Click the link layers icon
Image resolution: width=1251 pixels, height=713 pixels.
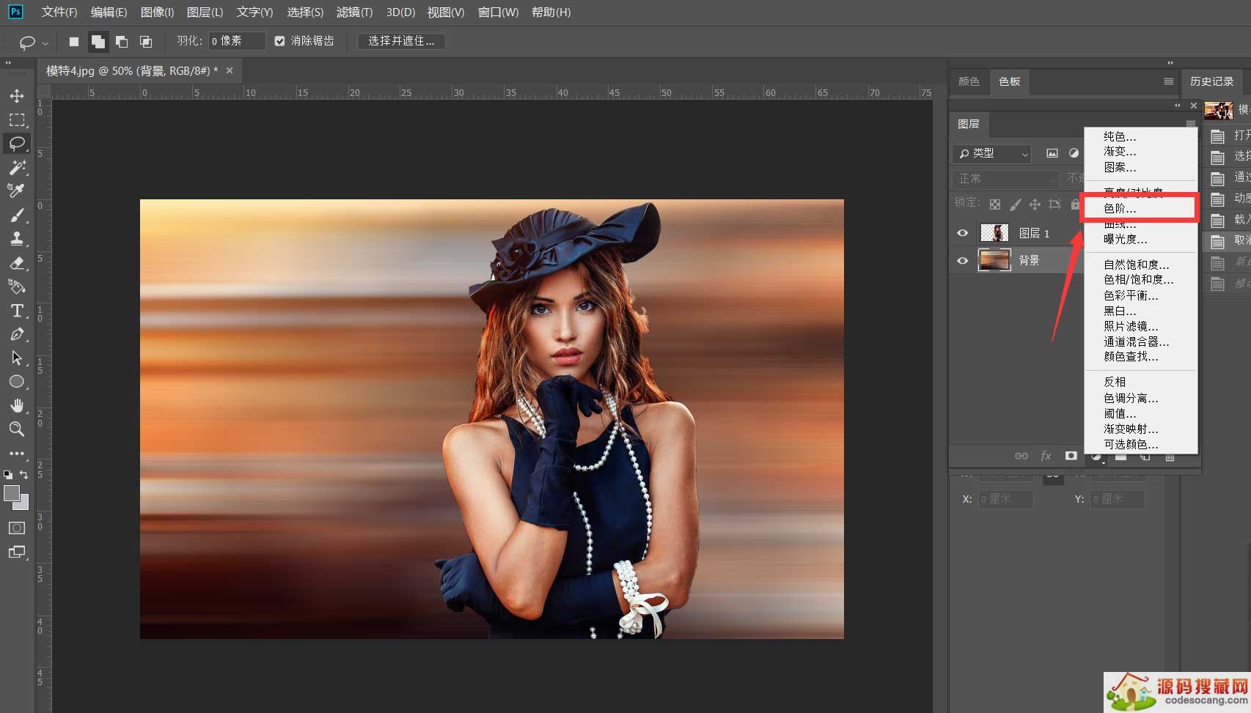pyautogui.click(x=1021, y=456)
